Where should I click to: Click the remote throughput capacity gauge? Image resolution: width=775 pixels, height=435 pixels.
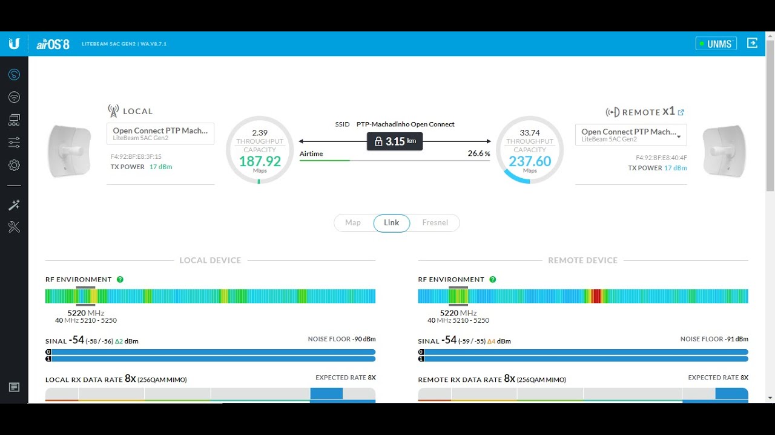point(530,150)
